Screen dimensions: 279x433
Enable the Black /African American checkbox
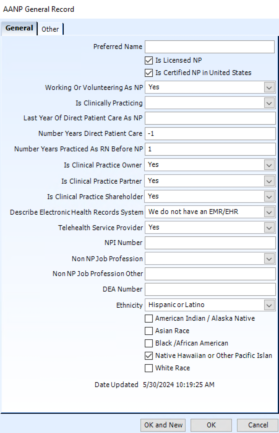(x=148, y=343)
